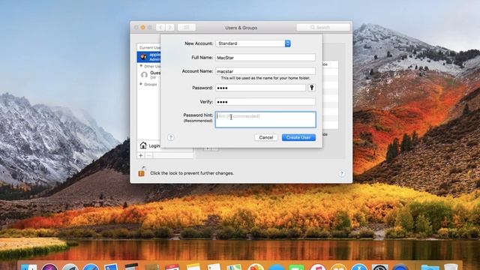The image size is (480, 270).
Task: Click note "This will be used as the name for your home folder."
Action: pyautogui.click(x=265, y=78)
